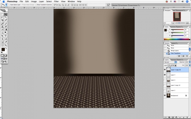Show Layer 2 visibility box
This screenshot has width=191, height=119.
(165, 90)
